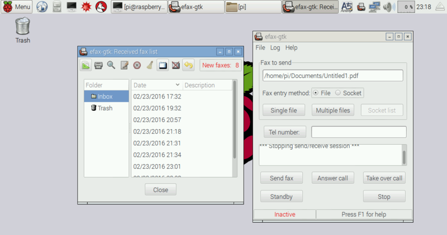Click the print fax printer icon
Viewport: 447px width, 235px height.
pyautogui.click(x=98, y=65)
